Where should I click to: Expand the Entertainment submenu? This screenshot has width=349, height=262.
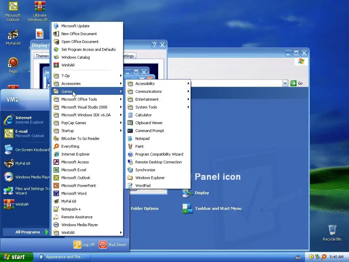tap(158, 99)
